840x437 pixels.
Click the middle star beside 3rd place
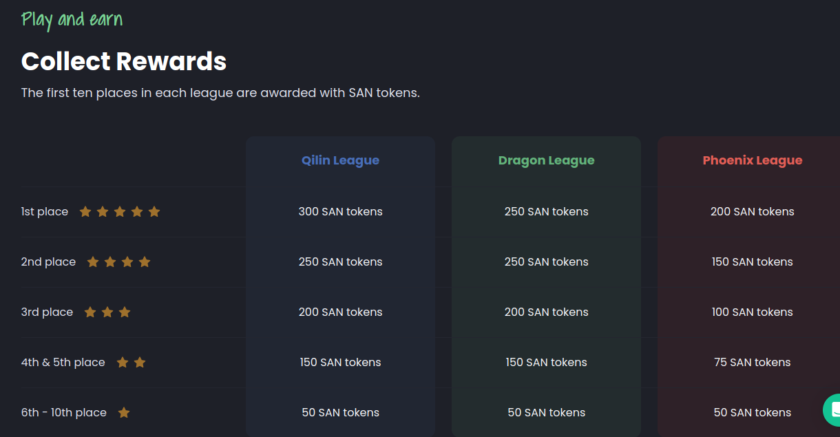[x=107, y=312]
